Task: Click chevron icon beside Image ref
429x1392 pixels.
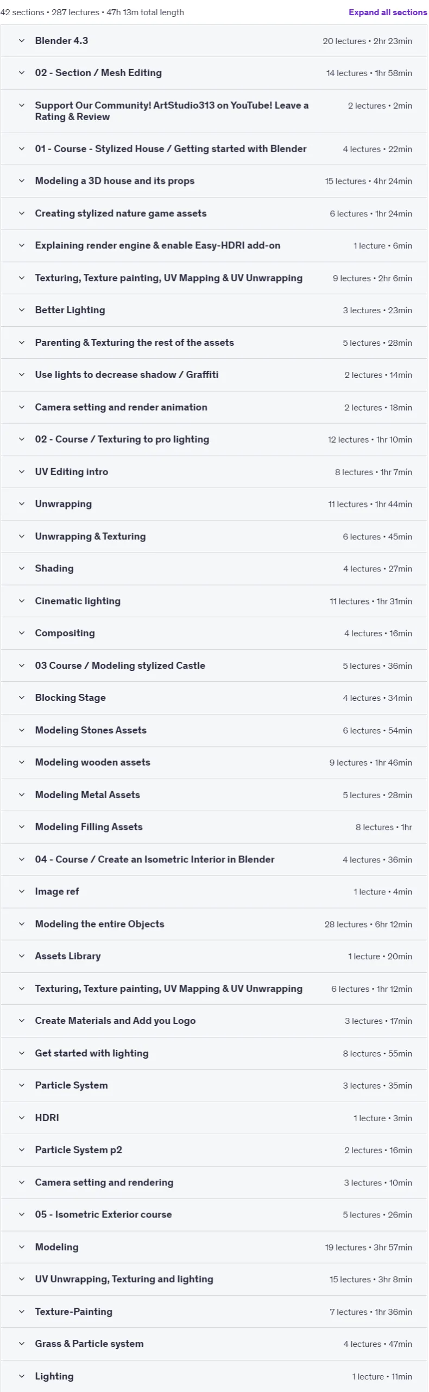Action: [x=22, y=891]
